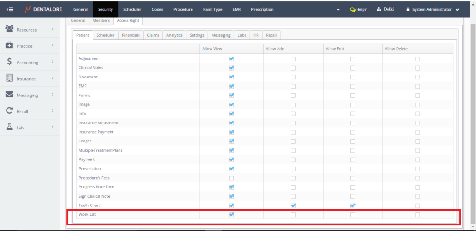Expand the Insurance sidebar chevron
The image size is (476, 231).
click(53, 78)
